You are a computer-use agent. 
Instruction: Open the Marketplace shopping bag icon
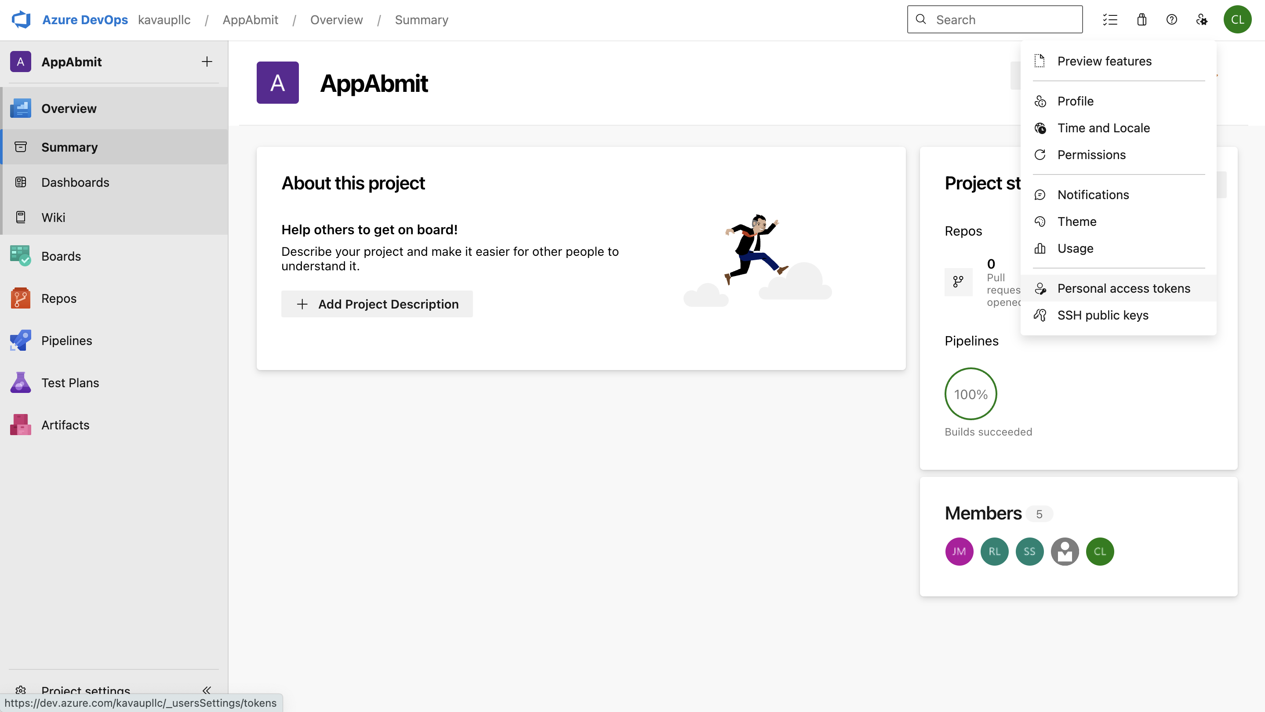coord(1142,20)
